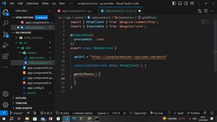Open notifications bell icon
The height and width of the screenshot is (122, 217).
[x=212, y=113]
